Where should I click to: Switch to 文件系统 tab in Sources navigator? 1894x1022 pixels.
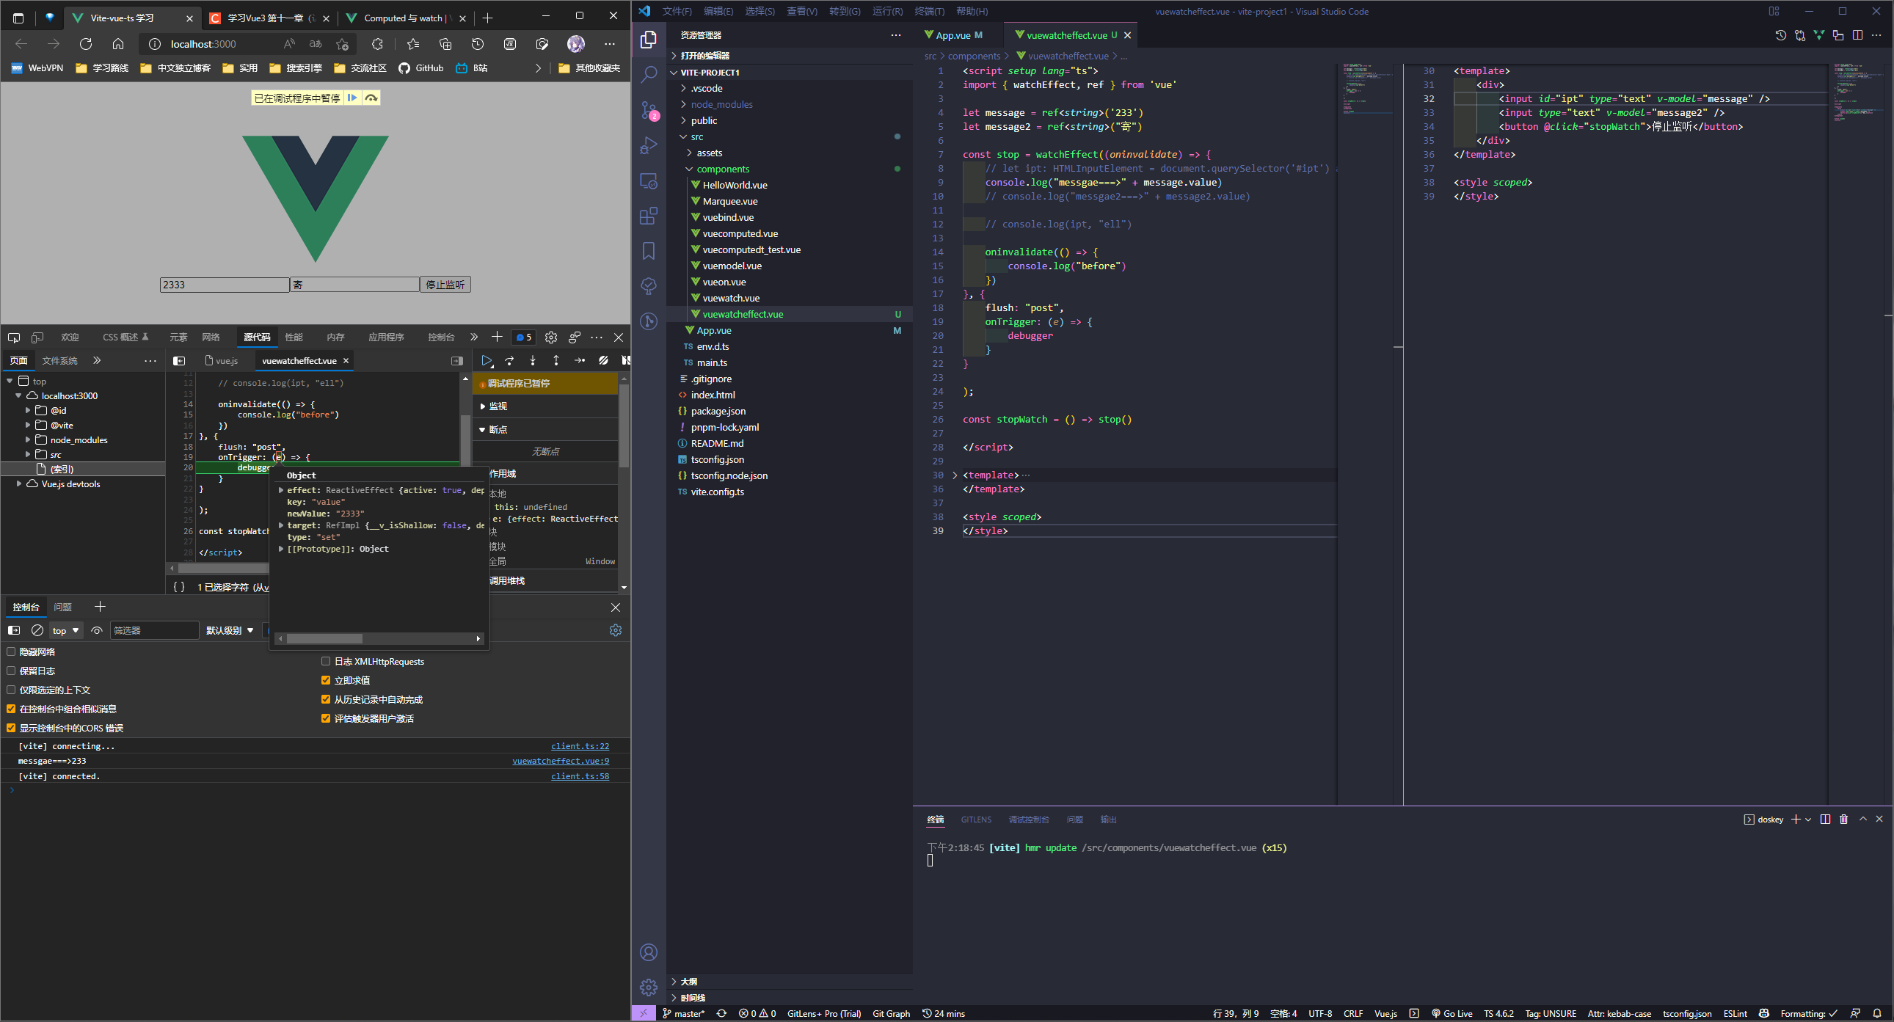click(x=59, y=360)
